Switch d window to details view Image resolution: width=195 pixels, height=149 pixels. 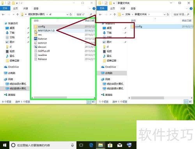point(89,102)
